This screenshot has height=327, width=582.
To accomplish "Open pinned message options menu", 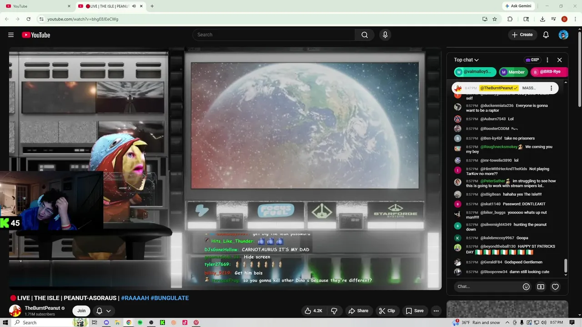I will [551, 88].
